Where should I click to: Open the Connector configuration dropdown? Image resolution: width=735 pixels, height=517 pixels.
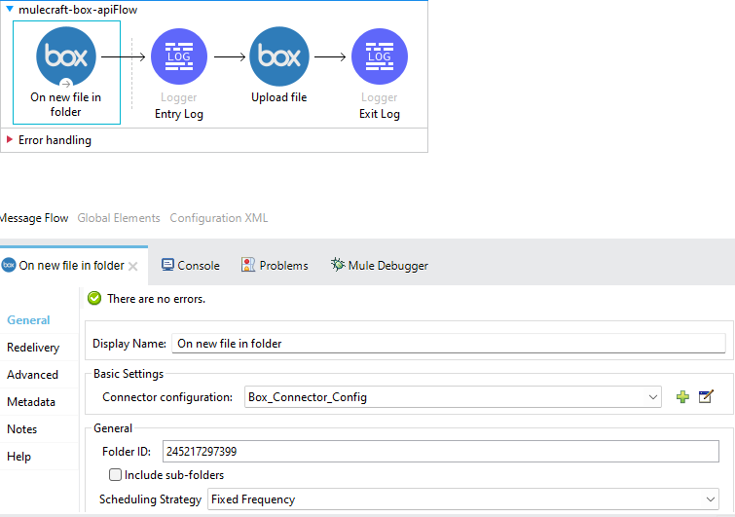pos(652,396)
